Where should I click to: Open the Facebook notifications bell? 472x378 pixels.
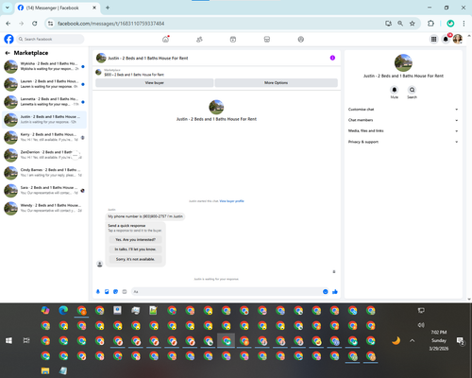[446, 39]
